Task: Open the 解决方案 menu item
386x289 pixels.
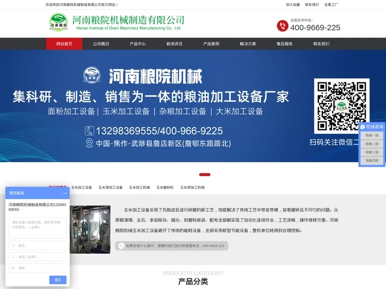Action: 248,44
